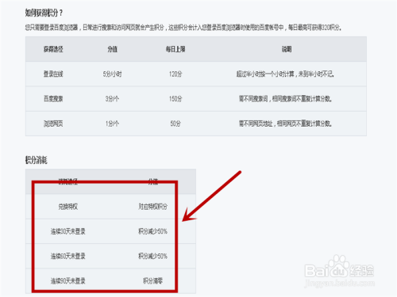
Task: Click the 5分/小时 cell
Action: coord(113,74)
